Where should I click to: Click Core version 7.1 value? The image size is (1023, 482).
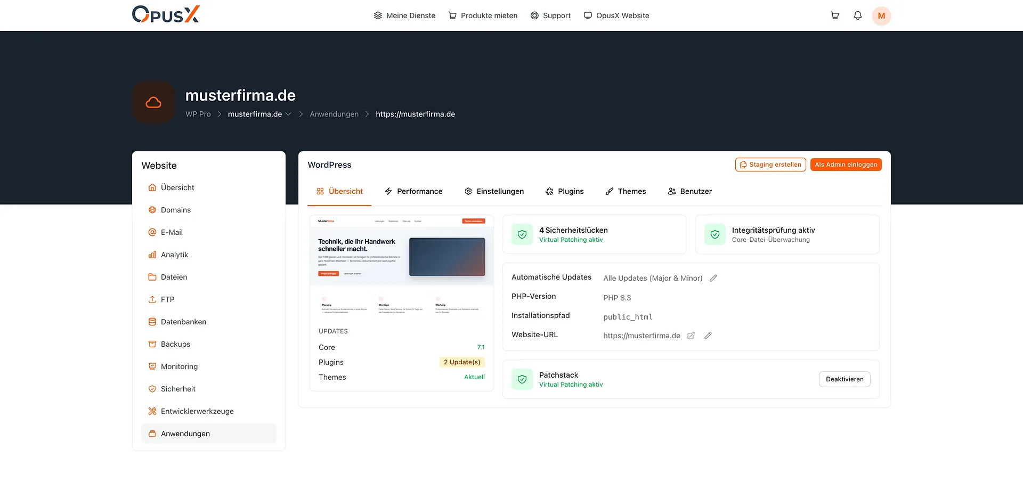(481, 347)
